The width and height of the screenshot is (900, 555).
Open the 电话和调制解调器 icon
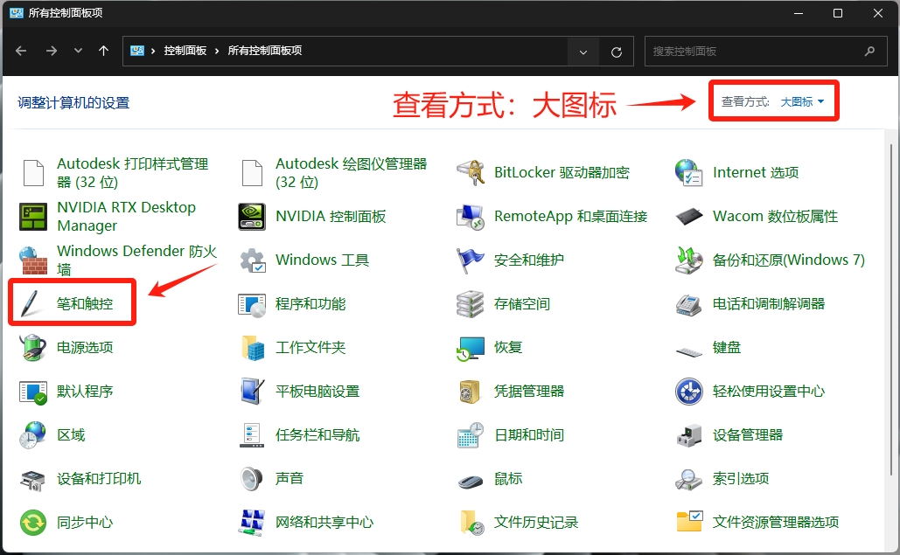coord(689,304)
